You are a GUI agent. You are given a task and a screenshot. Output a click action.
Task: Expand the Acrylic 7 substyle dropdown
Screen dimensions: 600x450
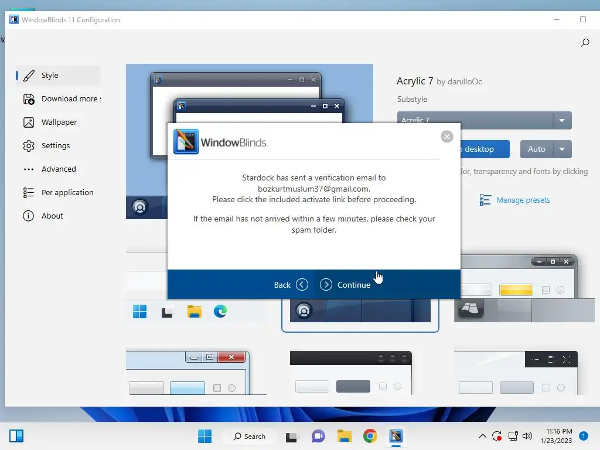pyautogui.click(x=562, y=120)
